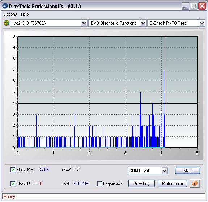
Task: Click the disc drive icon beside the device list
Action: click(6, 23)
